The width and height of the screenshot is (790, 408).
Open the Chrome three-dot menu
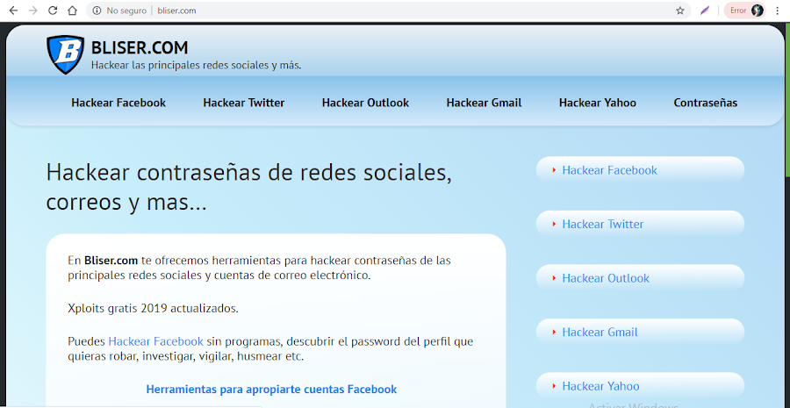[x=778, y=11]
